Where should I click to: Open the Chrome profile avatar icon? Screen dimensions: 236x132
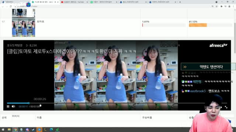point(229,7)
